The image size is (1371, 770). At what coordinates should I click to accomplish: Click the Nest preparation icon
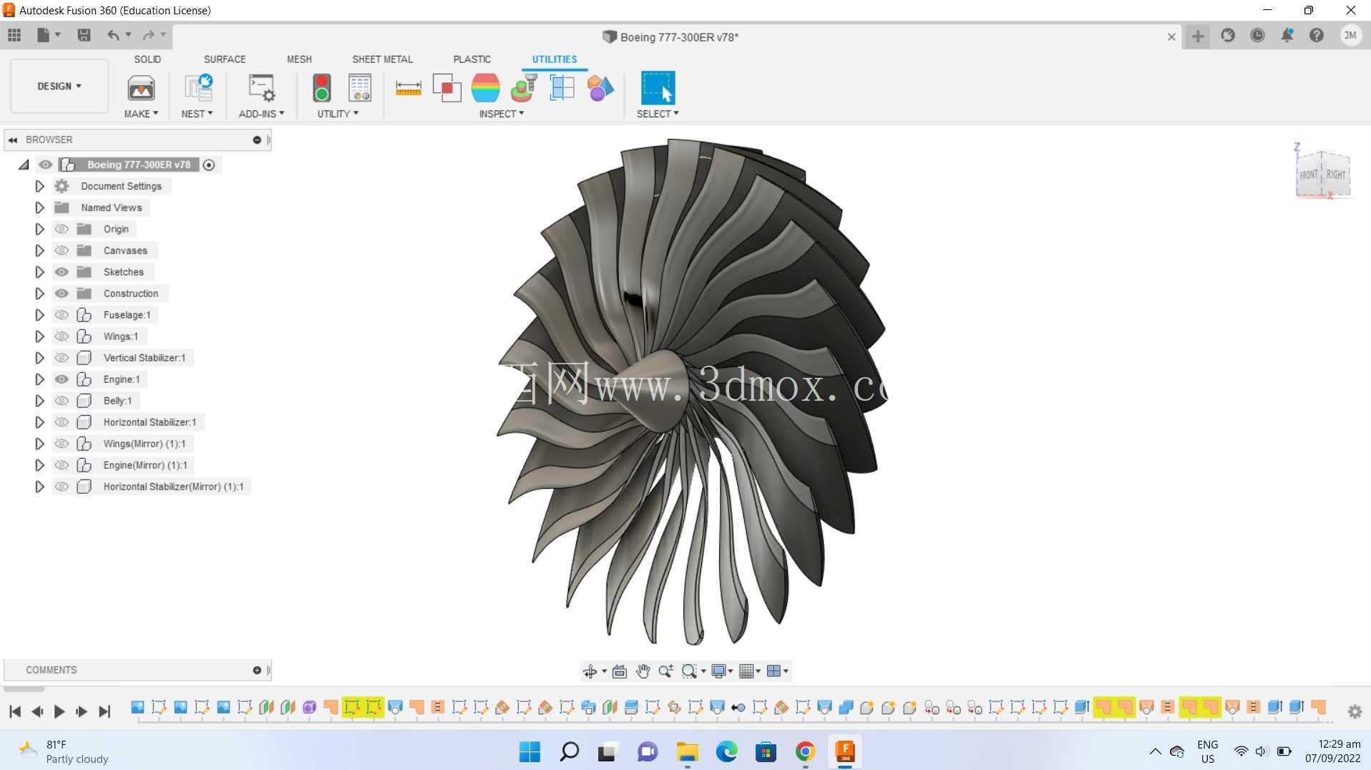[198, 87]
